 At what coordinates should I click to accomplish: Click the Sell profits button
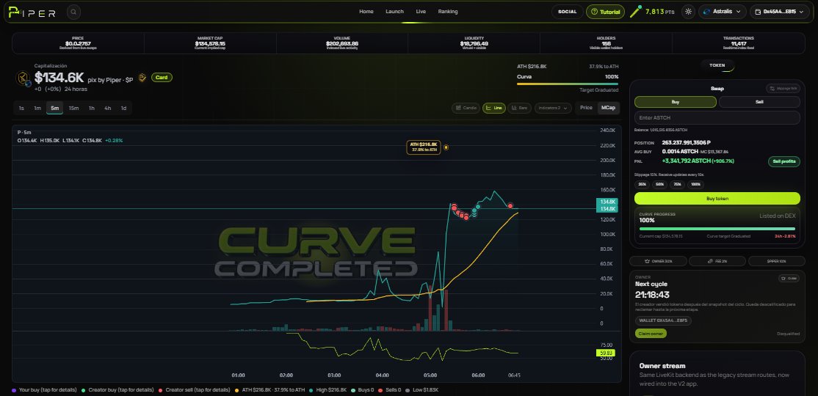784,161
